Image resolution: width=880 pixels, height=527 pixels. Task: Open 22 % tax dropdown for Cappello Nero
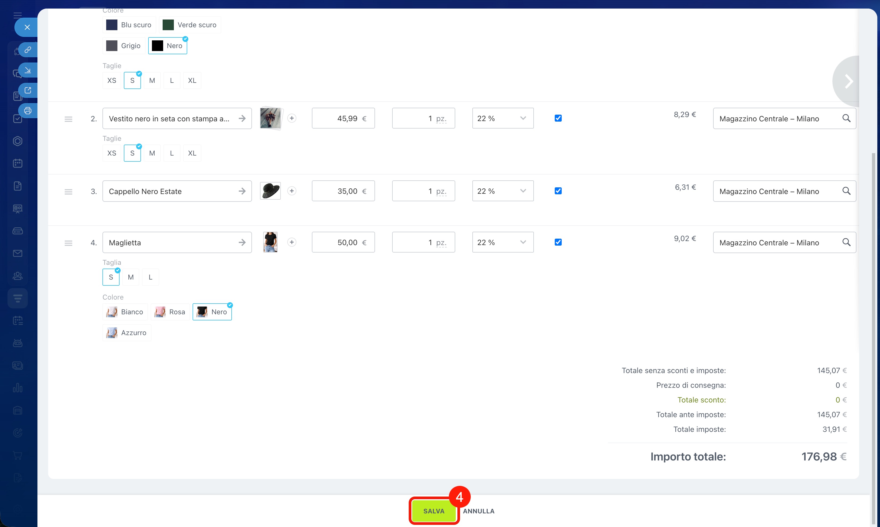pyautogui.click(x=503, y=191)
